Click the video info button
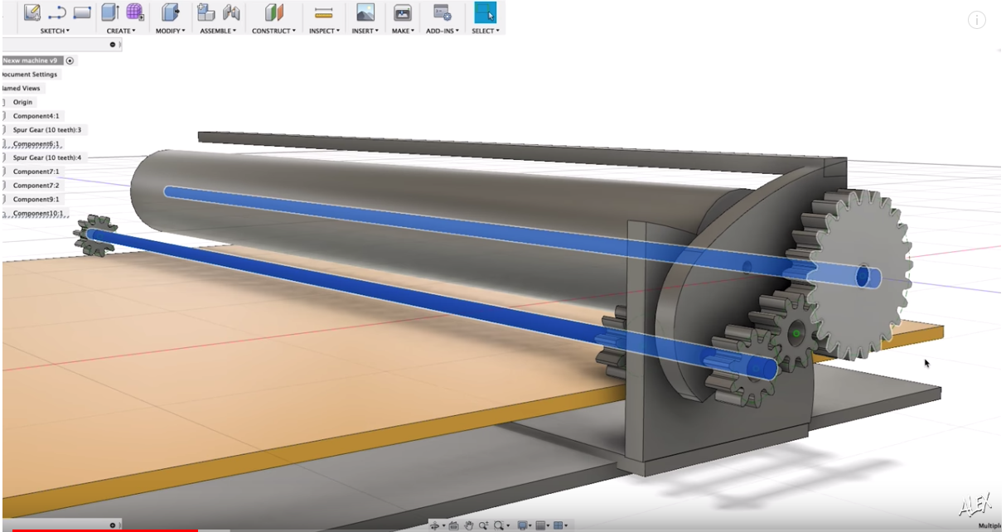The width and height of the screenshot is (1006, 532). pyautogui.click(x=977, y=21)
